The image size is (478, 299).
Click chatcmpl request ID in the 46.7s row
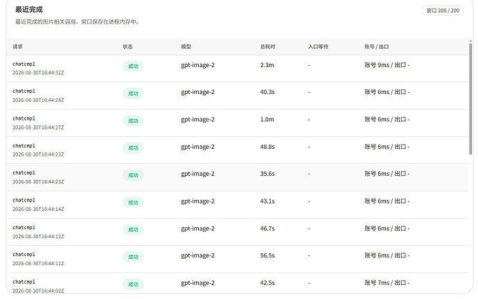[x=24, y=228]
